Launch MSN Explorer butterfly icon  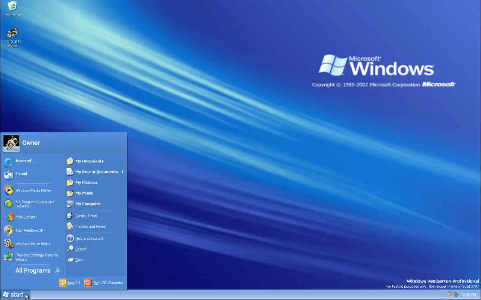(x=9, y=217)
